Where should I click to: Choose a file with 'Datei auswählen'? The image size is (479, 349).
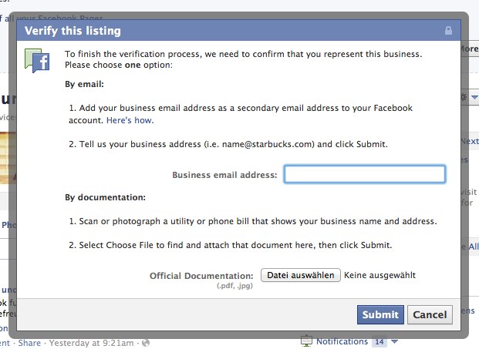click(301, 275)
